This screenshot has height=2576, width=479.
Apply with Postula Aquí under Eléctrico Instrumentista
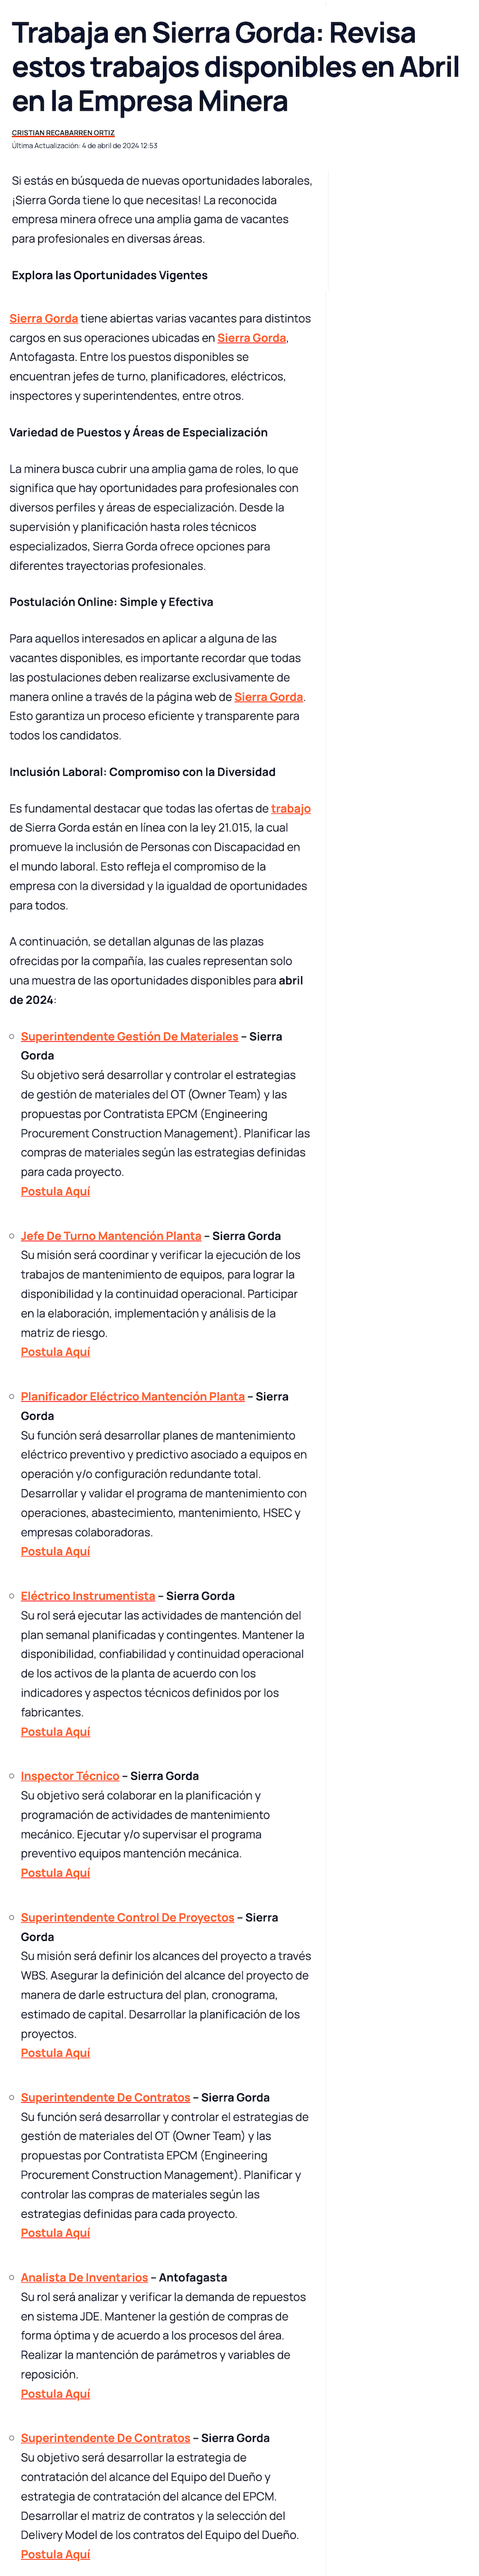(x=56, y=1731)
